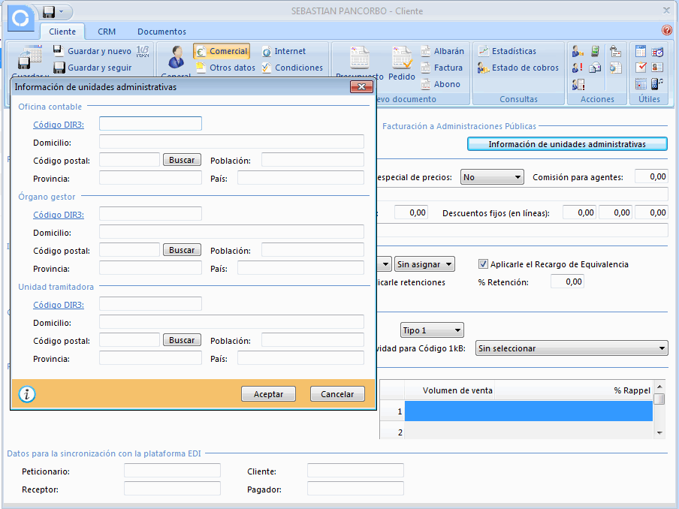Screen dimensions: 679x509
Task: Open Estado de cobros
Action: click(518, 68)
